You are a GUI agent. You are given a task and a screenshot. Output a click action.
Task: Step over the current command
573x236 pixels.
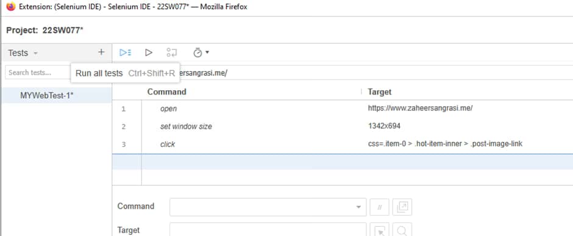pyautogui.click(x=172, y=52)
